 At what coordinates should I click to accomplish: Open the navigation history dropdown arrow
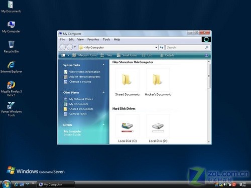click(75, 47)
